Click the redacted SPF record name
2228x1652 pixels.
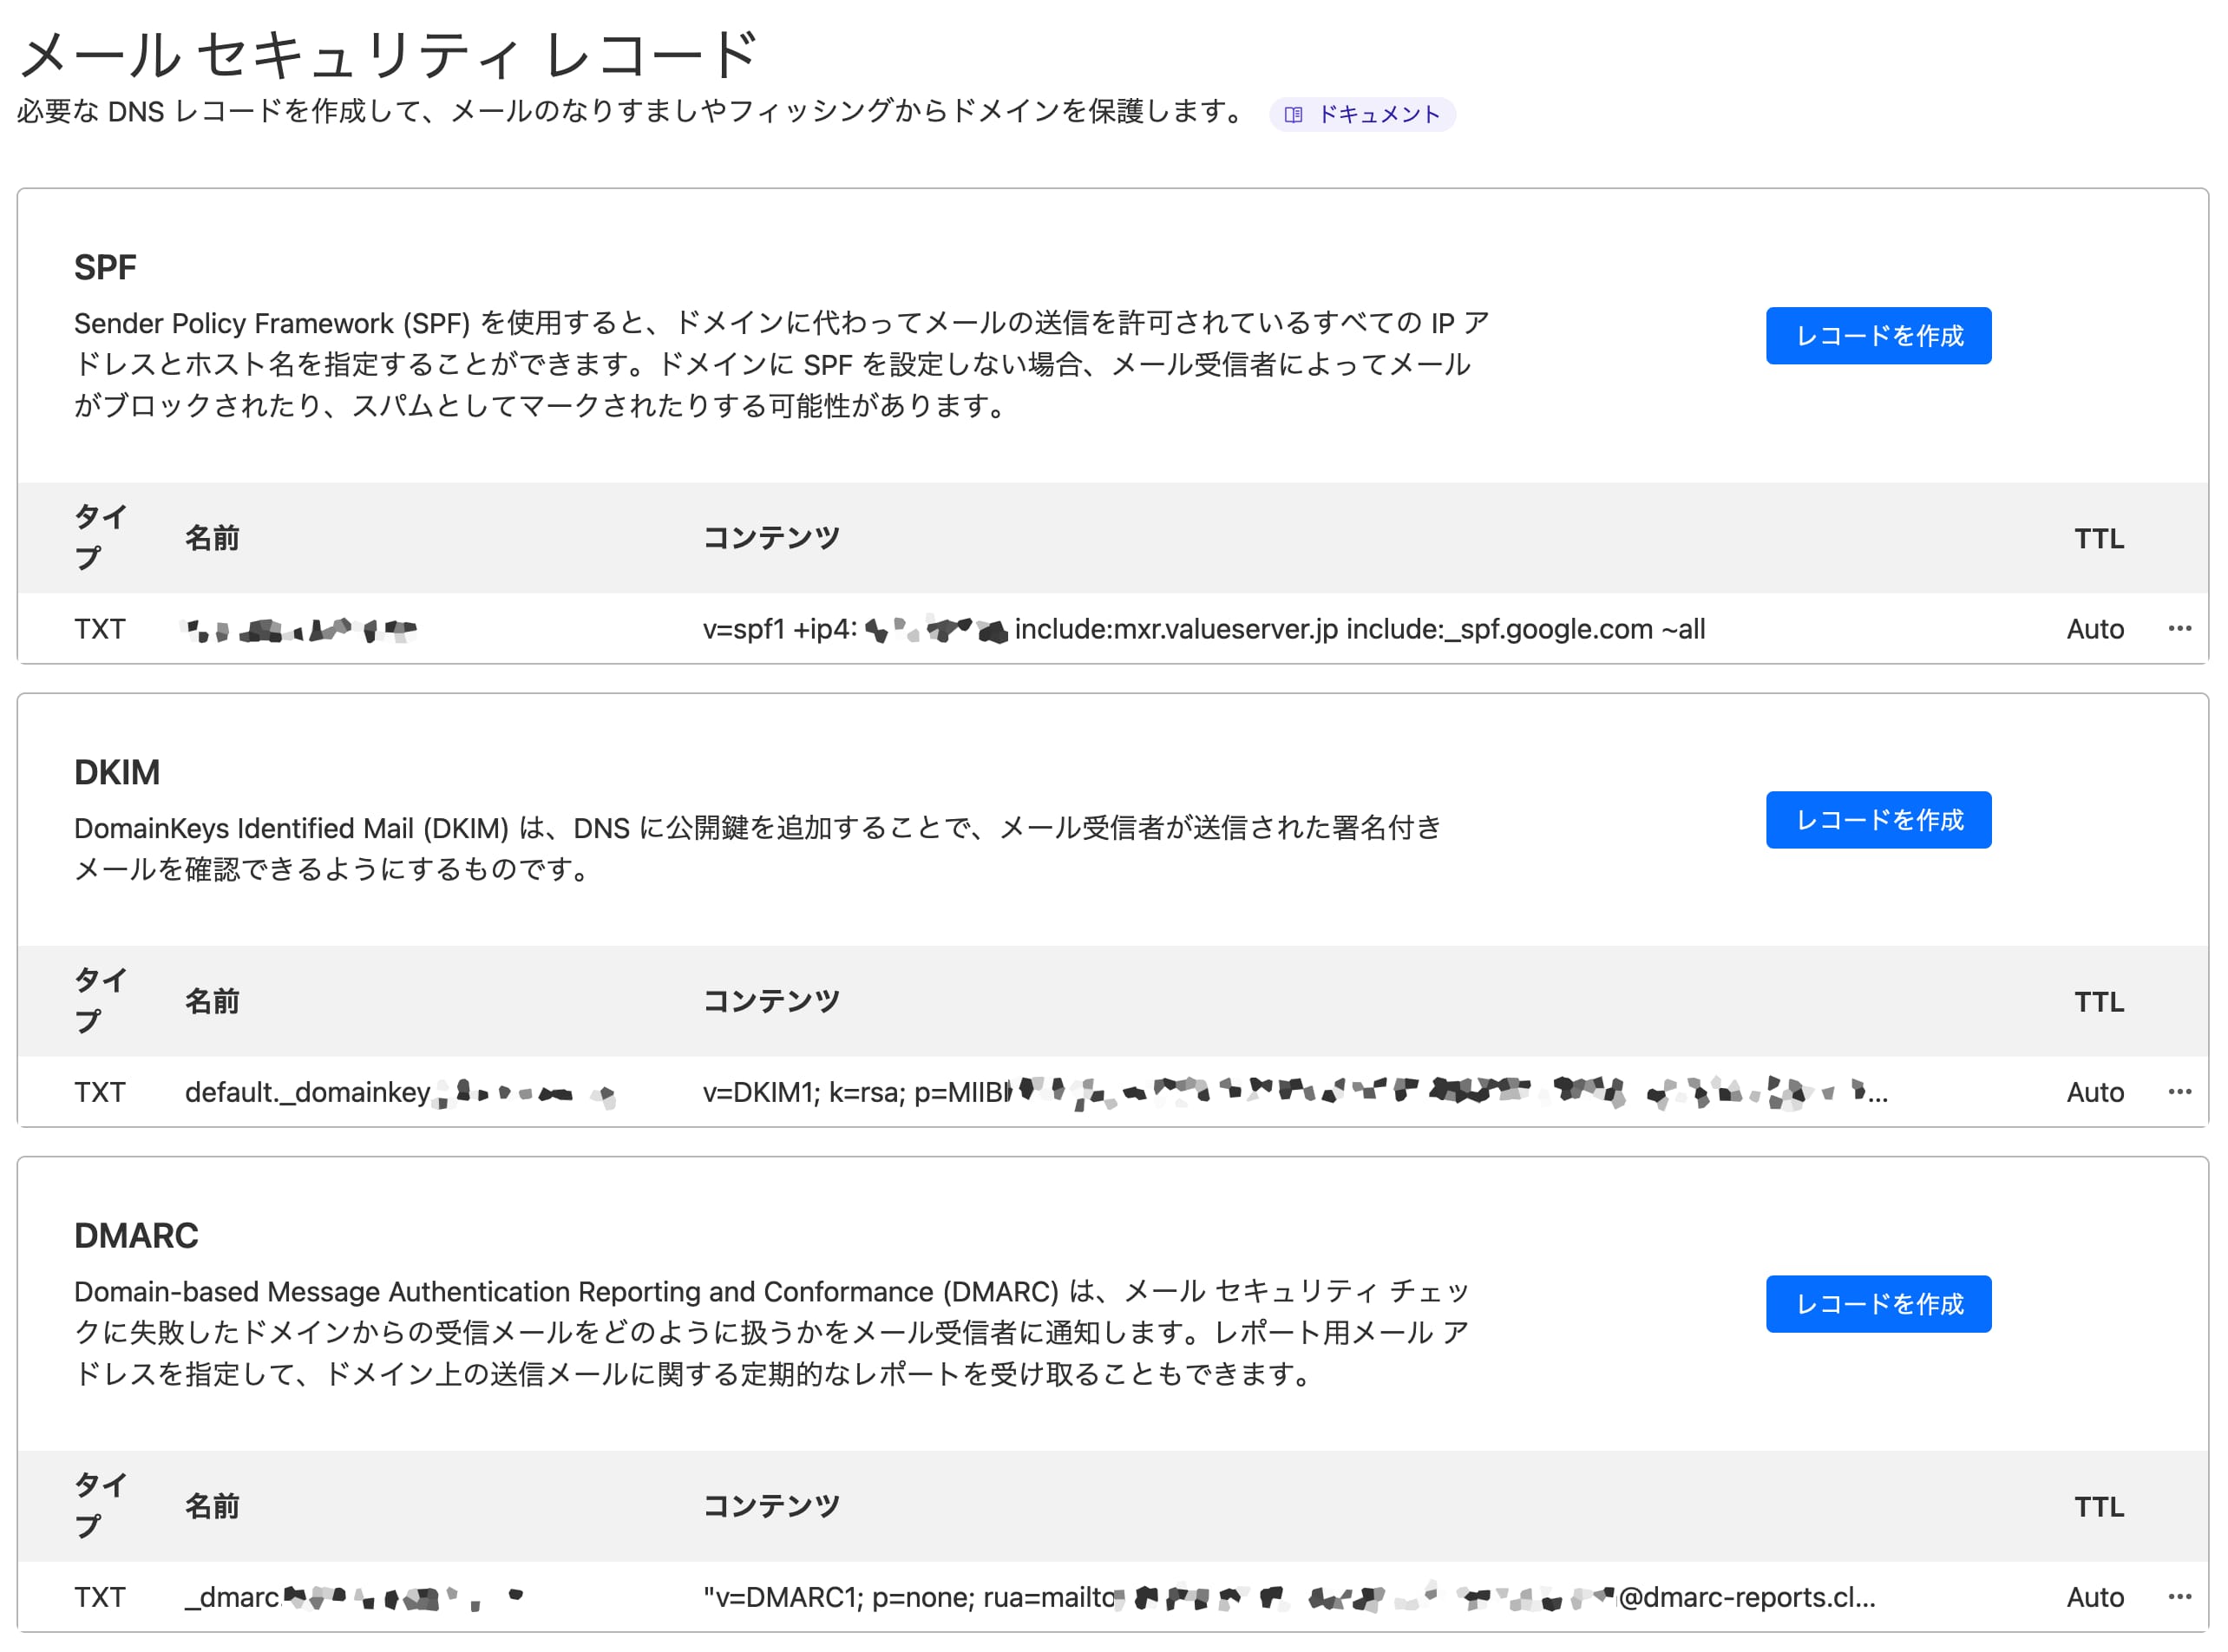coord(300,630)
